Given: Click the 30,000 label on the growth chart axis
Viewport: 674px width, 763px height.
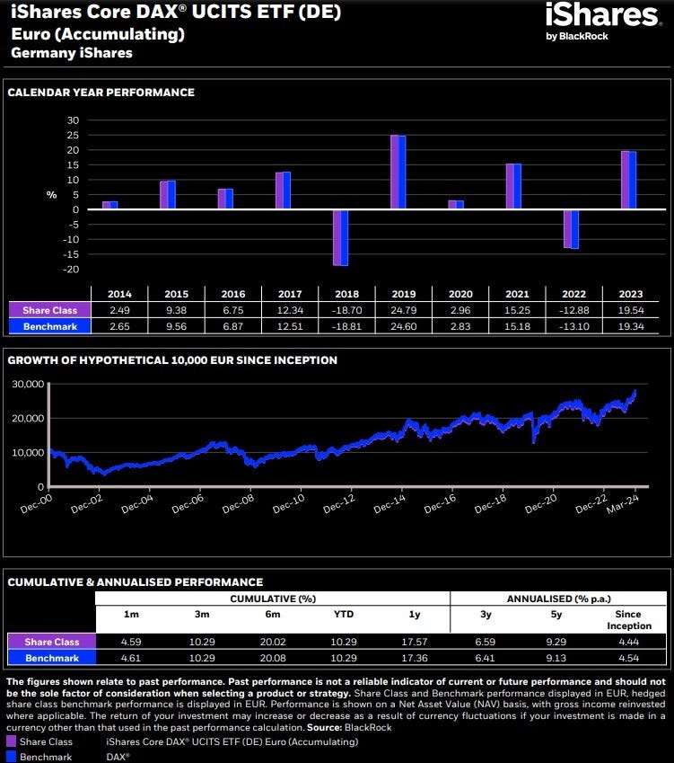Looking at the screenshot, I should (28, 384).
